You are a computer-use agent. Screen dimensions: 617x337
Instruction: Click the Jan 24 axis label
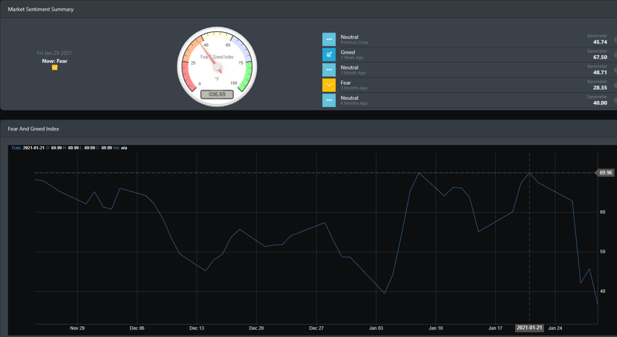click(x=556, y=328)
